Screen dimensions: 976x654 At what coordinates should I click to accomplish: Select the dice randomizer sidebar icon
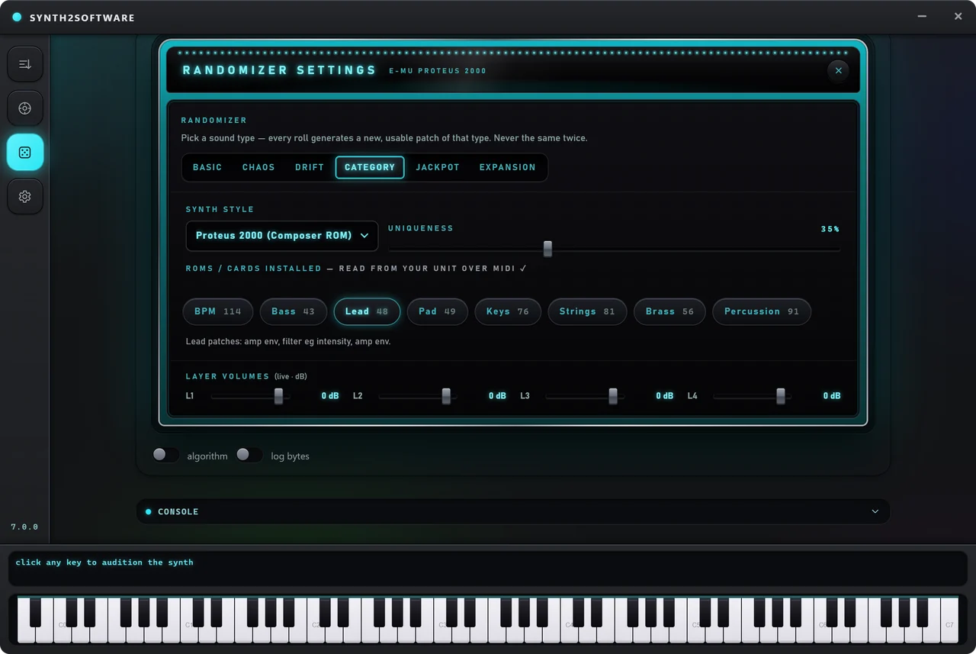tap(25, 153)
